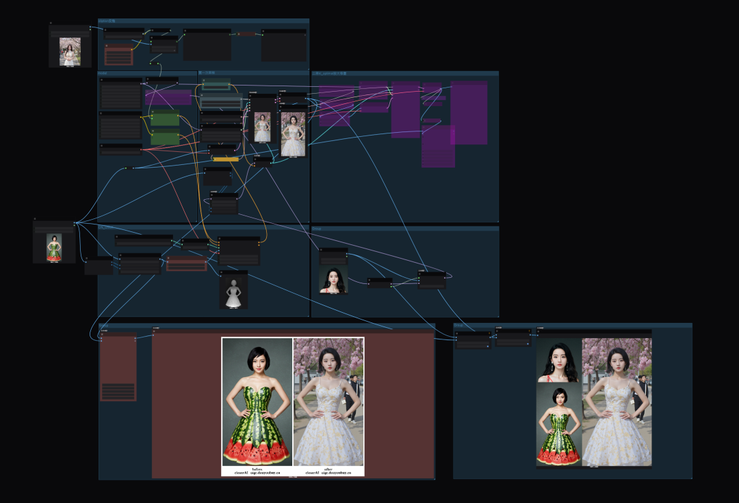The height and width of the screenshot is (503, 739).
Task: Click the yellow node bar
Action: pyautogui.click(x=226, y=159)
